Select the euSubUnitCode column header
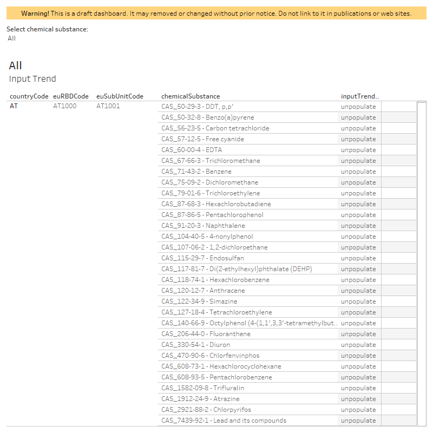This screenshot has height=433, width=433. coord(120,96)
